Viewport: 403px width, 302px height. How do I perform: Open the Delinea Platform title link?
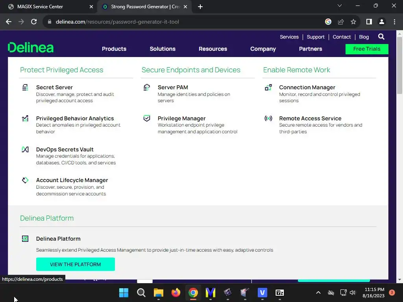tap(58, 239)
